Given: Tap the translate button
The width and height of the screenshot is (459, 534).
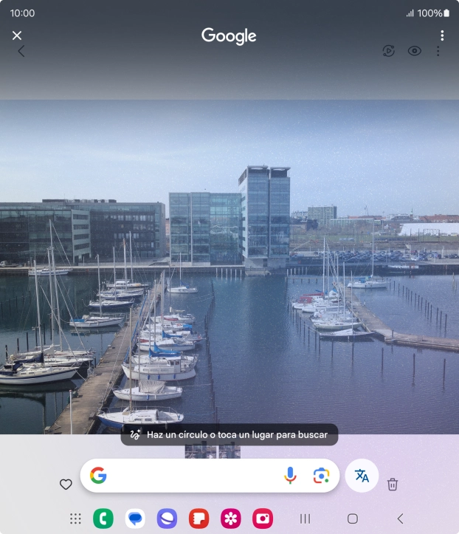Looking at the screenshot, I should (362, 476).
